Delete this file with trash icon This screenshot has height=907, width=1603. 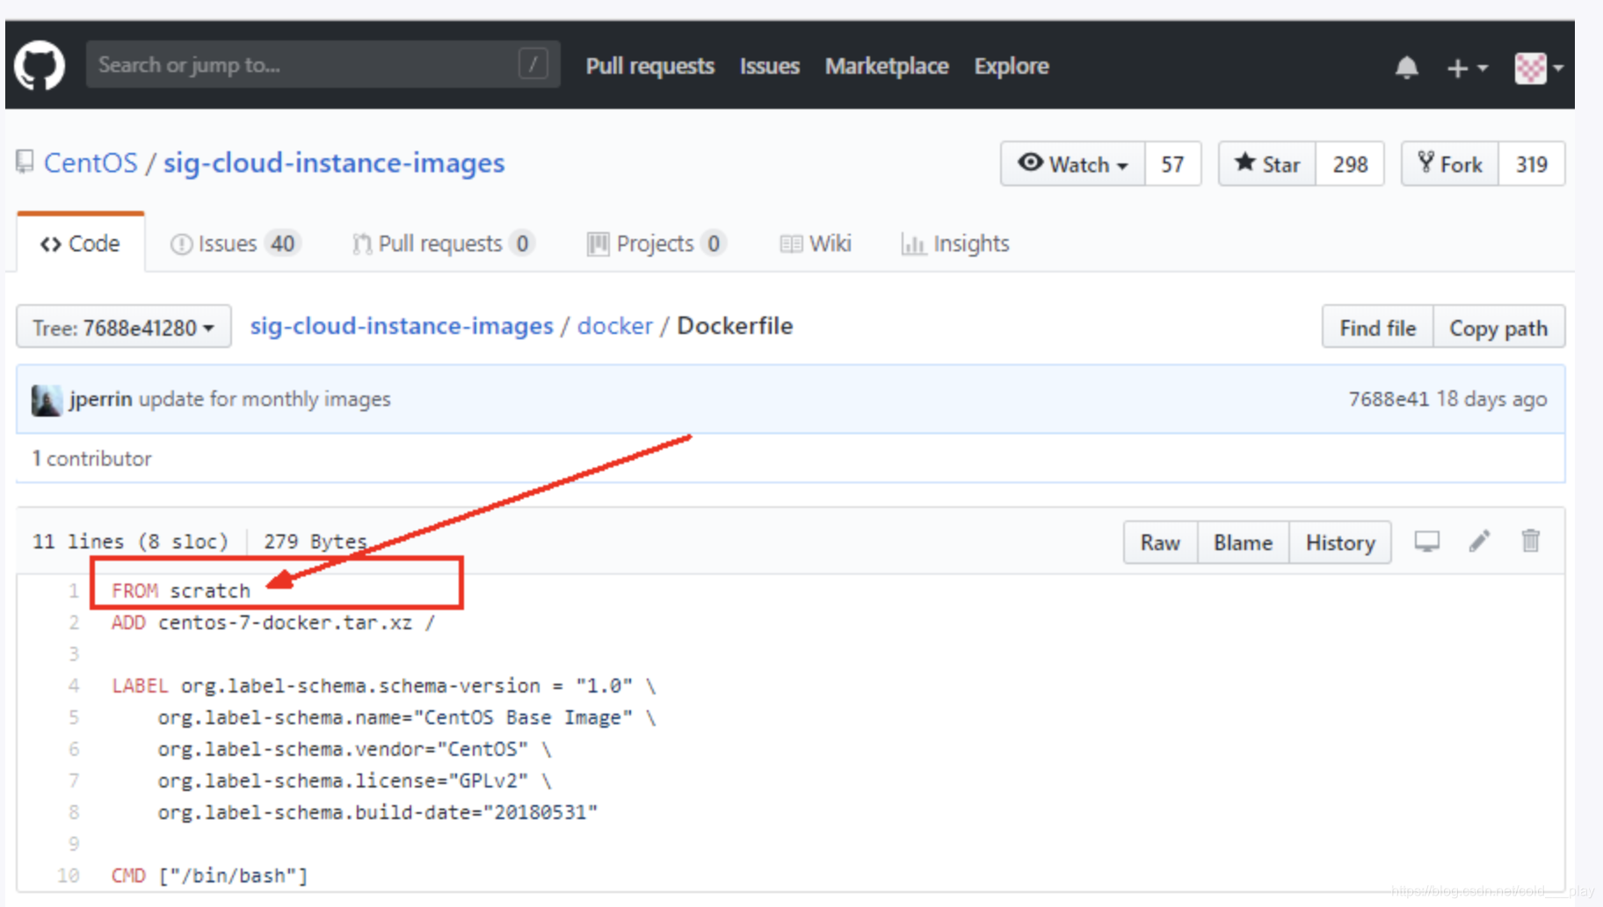coord(1530,541)
